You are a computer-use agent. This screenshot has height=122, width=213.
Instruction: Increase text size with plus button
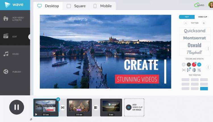click(204, 23)
